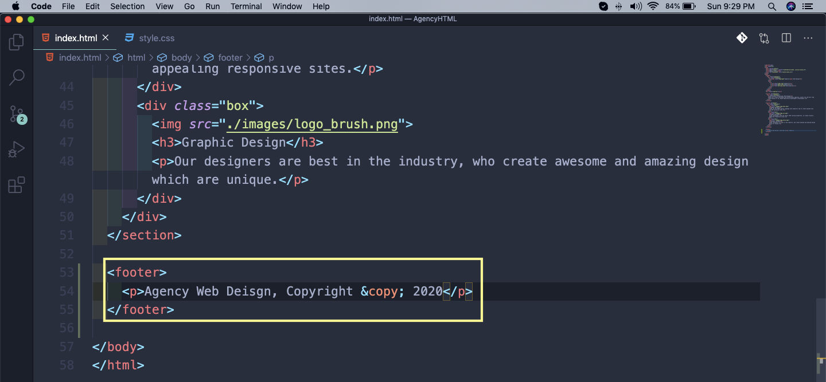
Task: Open the battery status showing 84%
Action: tap(681, 6)
